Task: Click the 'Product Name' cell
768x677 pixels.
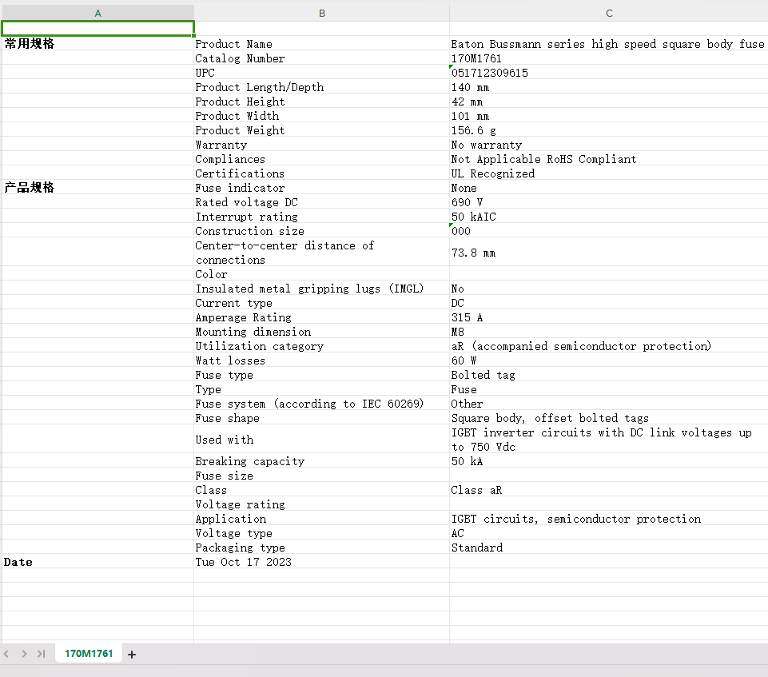Action: click(322, 44)
